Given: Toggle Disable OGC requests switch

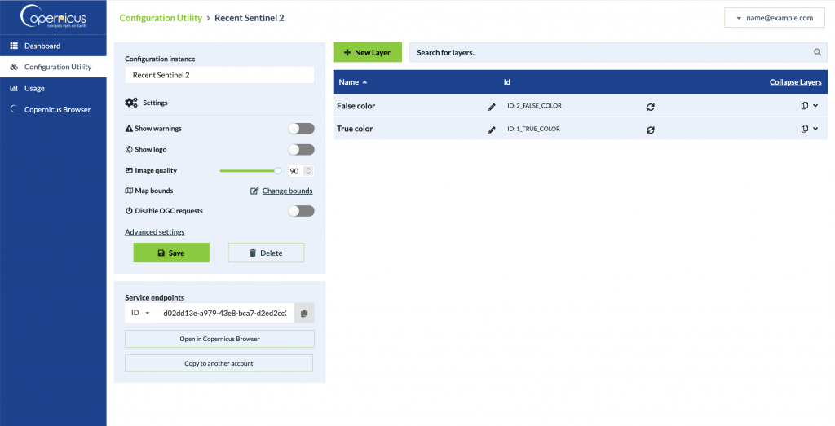Looking at the screenshot, I should pyautogui.click(x=301, y=211).
